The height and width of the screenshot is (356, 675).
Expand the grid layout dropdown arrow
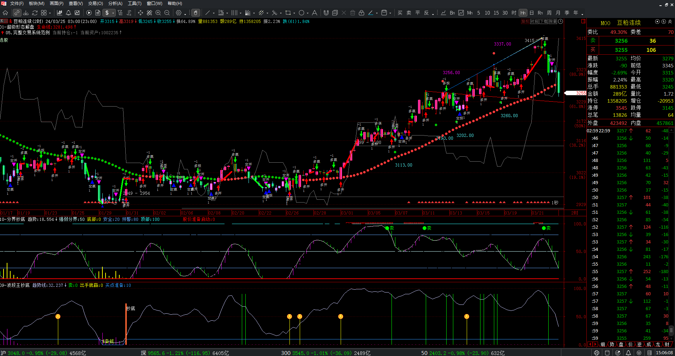[50, 13]
